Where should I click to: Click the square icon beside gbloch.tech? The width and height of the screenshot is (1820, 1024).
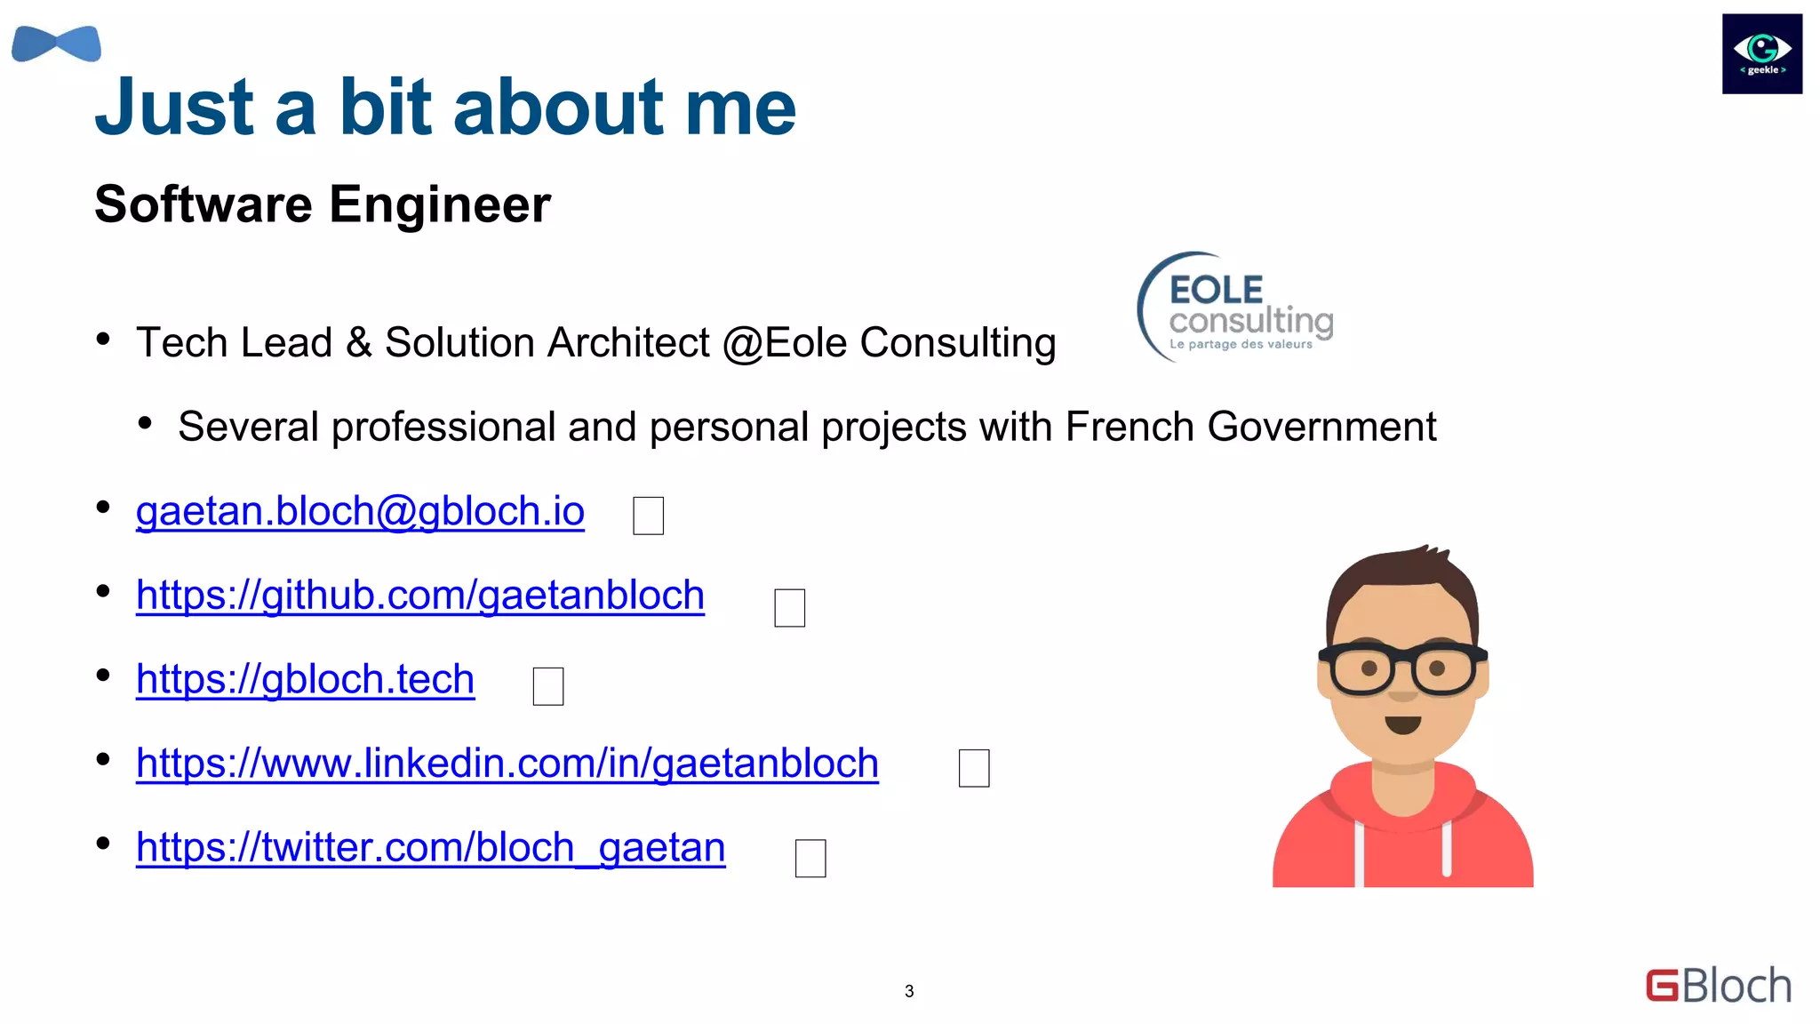[x=547, y=686]
